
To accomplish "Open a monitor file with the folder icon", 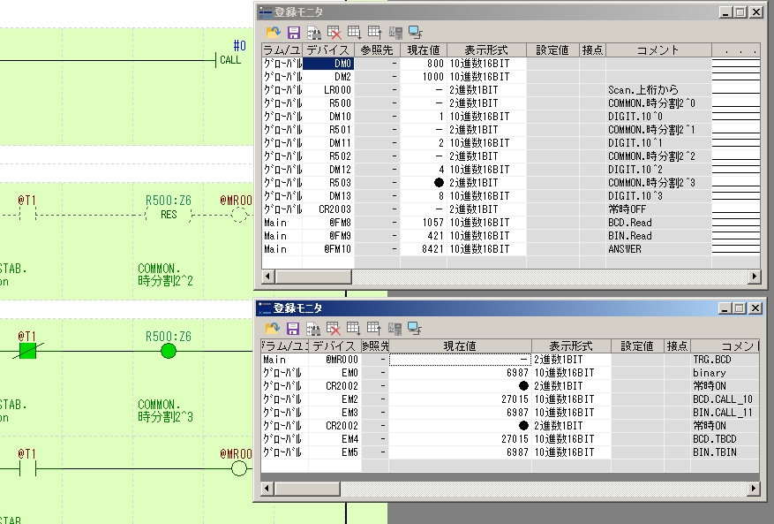I will click(x=274, y=31).
